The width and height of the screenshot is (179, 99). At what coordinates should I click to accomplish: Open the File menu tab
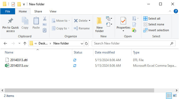(8, 11)
